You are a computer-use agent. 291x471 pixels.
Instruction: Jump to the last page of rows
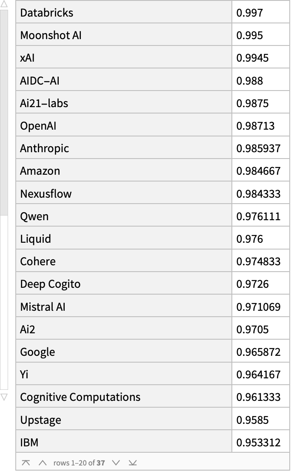(x=133, y=462)
